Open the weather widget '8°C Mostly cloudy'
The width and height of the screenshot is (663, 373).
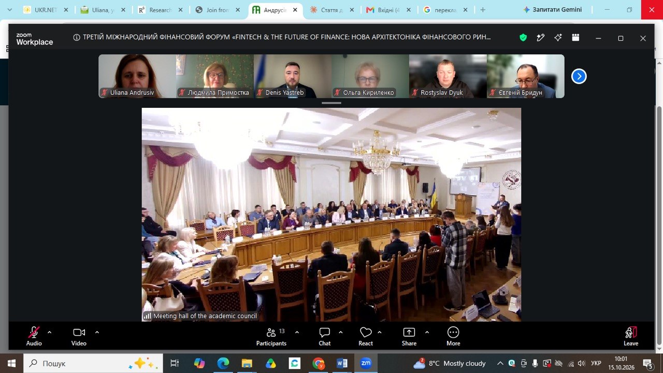tap(450, 363)
